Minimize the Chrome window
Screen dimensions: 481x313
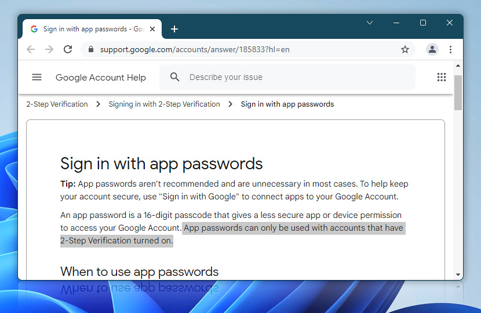(396, 23)
